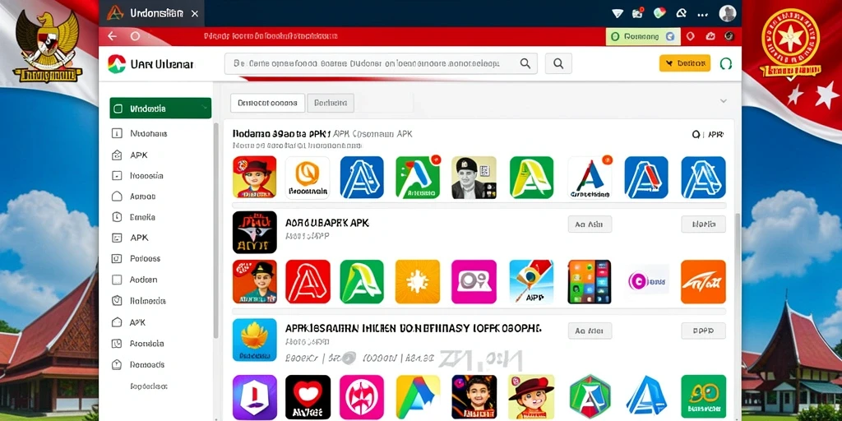Open the orange app with white sun symbol
This screenshot has width=842, height=421.
[417, 282]
